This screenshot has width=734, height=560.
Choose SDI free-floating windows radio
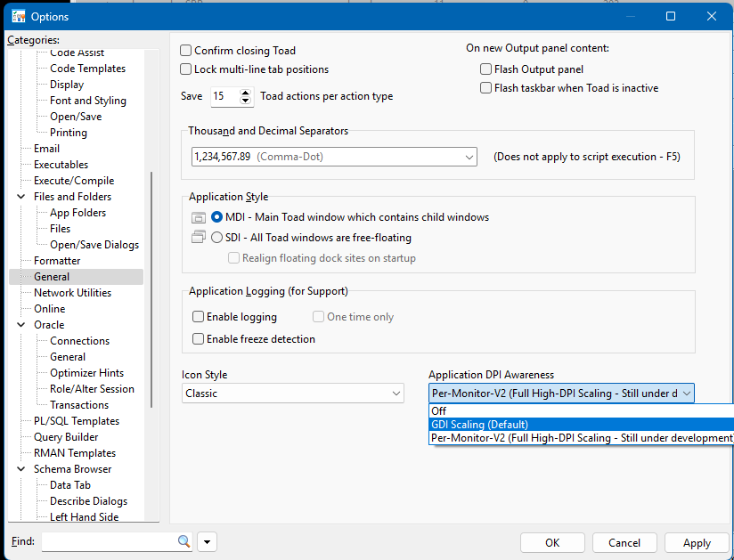pos(216,238)
